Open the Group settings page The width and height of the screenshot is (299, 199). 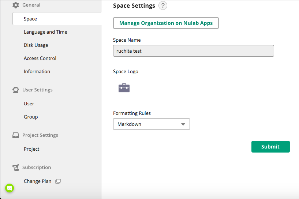(x=31, y=117)
